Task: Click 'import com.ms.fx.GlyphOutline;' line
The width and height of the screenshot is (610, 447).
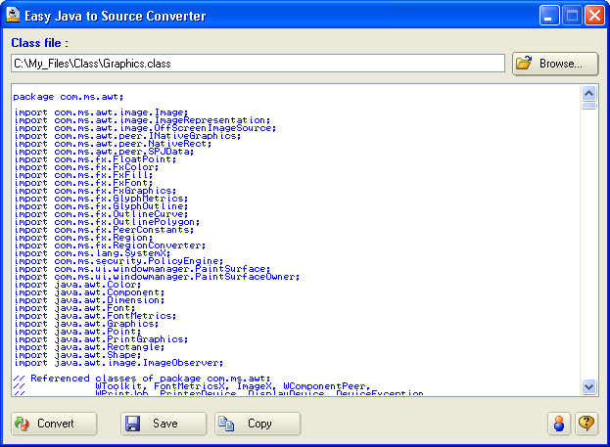Action: [101, 206]
